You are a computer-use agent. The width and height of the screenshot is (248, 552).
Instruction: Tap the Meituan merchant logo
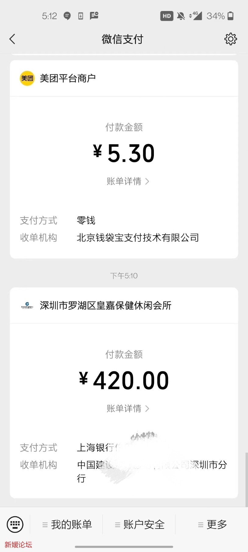click(27, 78)
